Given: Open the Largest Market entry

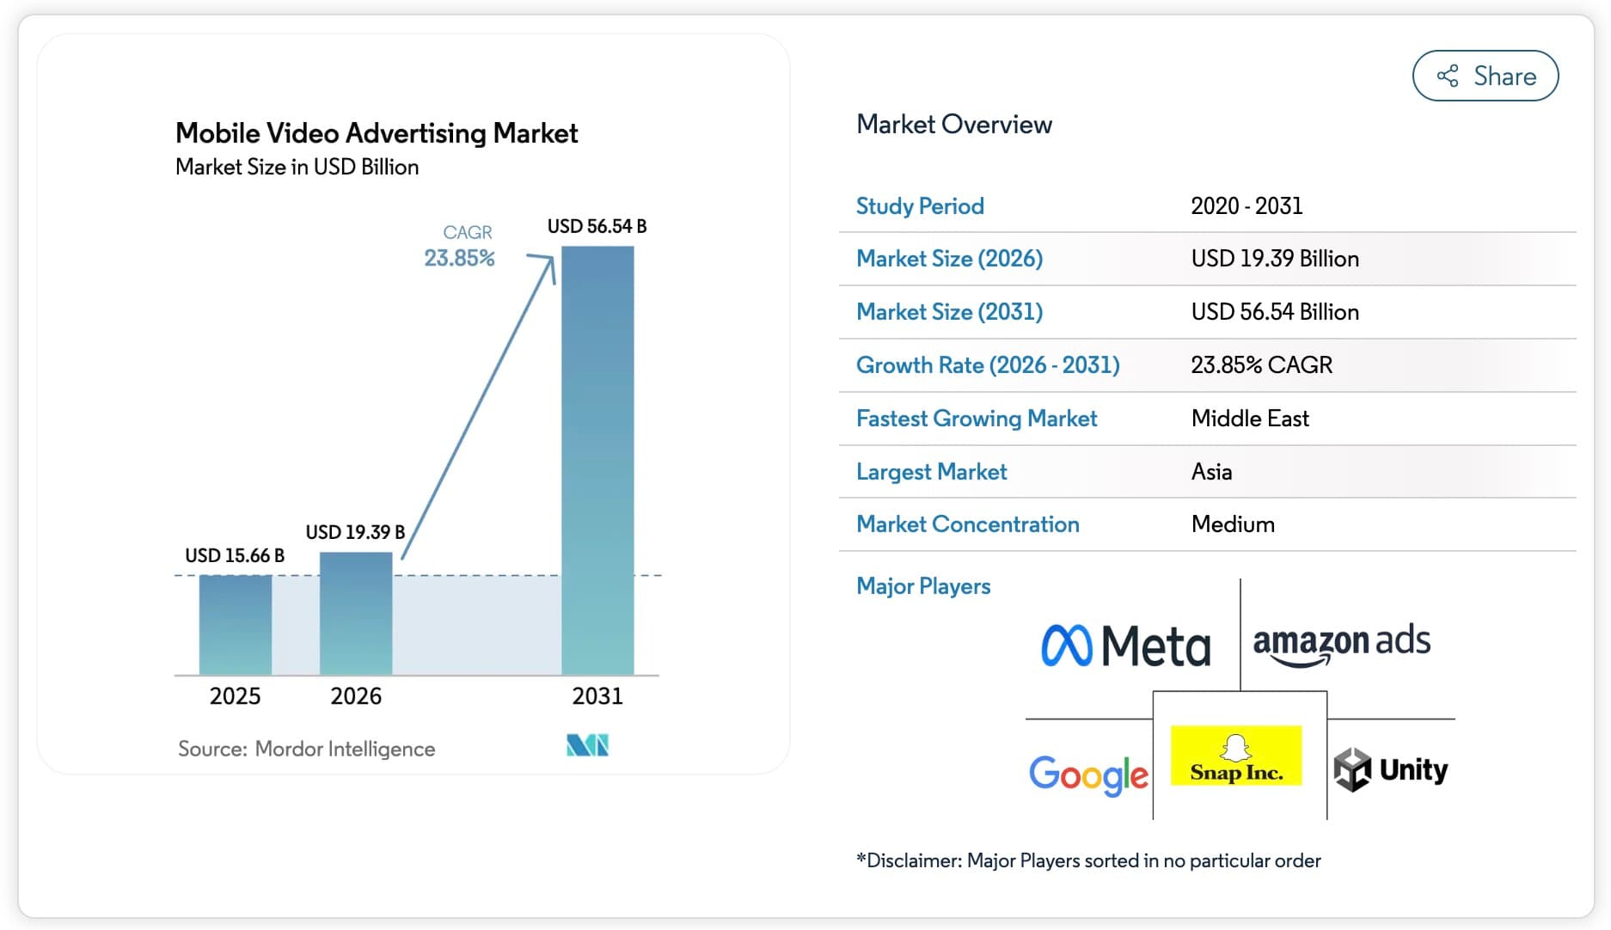Looking at the screenshot, I should click(x=931, y=471).
